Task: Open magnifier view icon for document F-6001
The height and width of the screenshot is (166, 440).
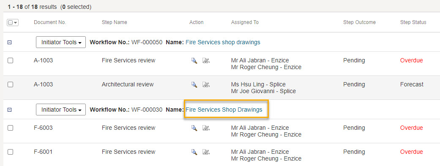Action: [x=194, y=152]
